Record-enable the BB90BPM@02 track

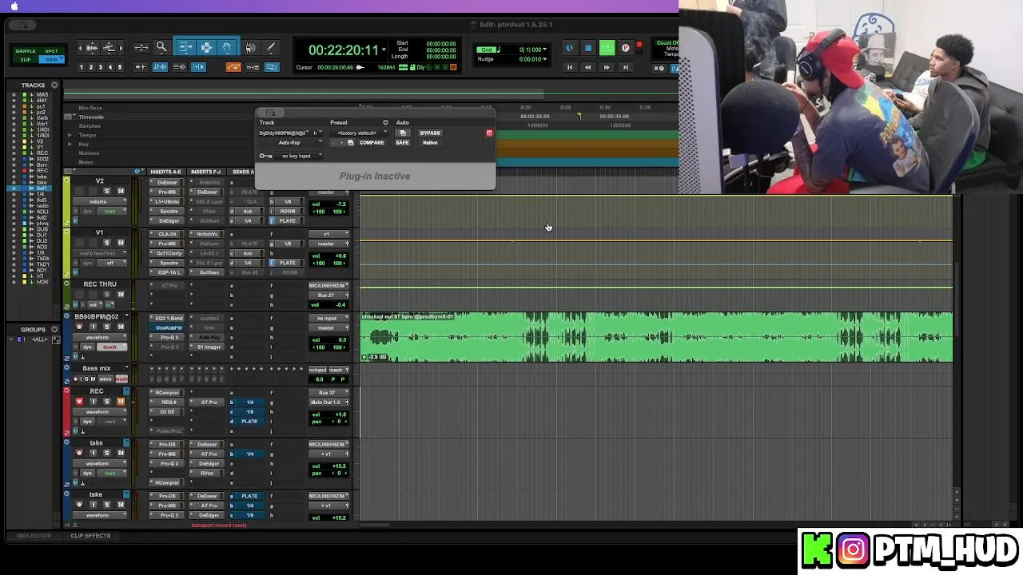coord(79,327)
